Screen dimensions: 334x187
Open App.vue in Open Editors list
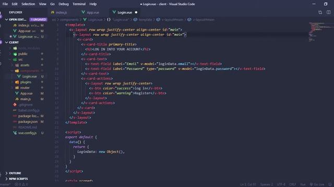[25, 31]
